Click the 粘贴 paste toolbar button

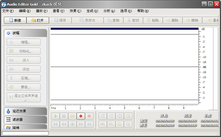153,20
